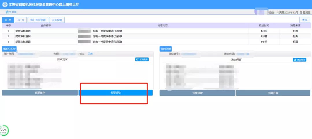
Task: Click the 更多 button for messages
Action: (x=305, y=20)
